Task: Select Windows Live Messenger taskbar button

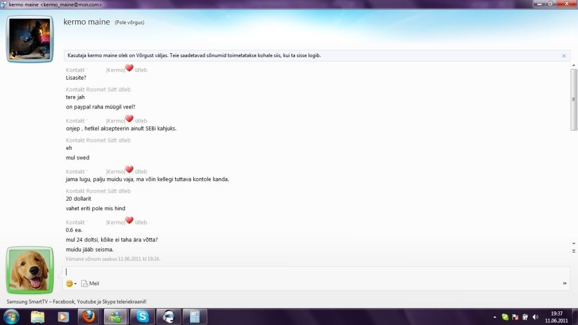Action: (115, 317)
